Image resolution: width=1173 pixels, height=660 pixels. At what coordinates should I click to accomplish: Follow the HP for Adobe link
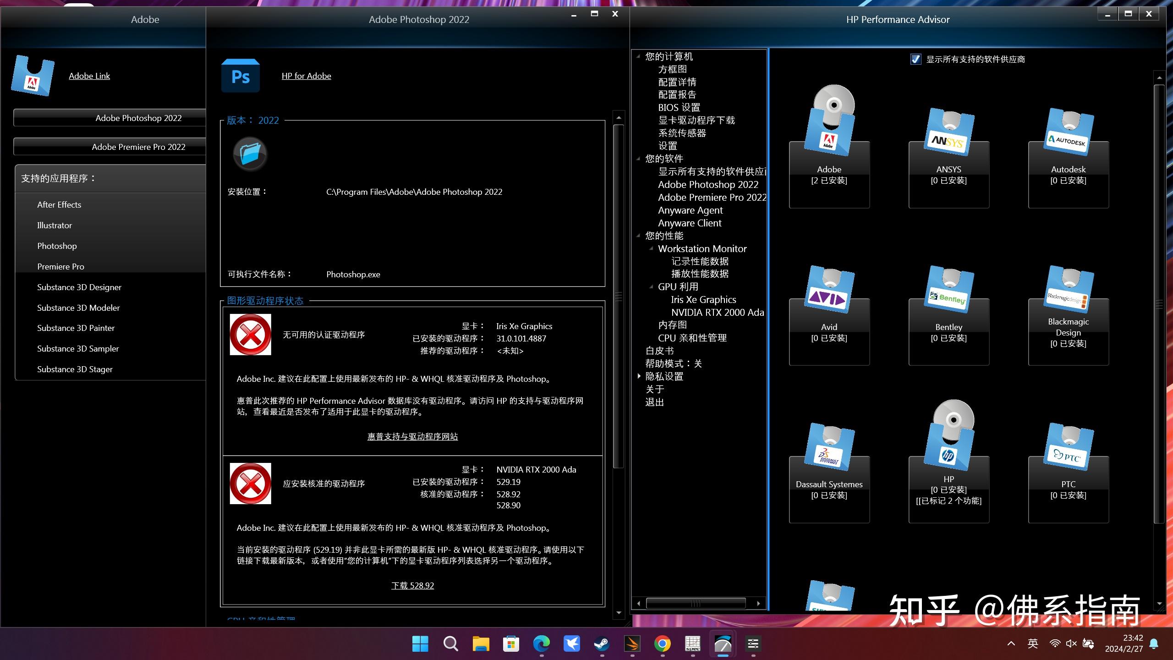pyautogui.click(x=306, y=76)
